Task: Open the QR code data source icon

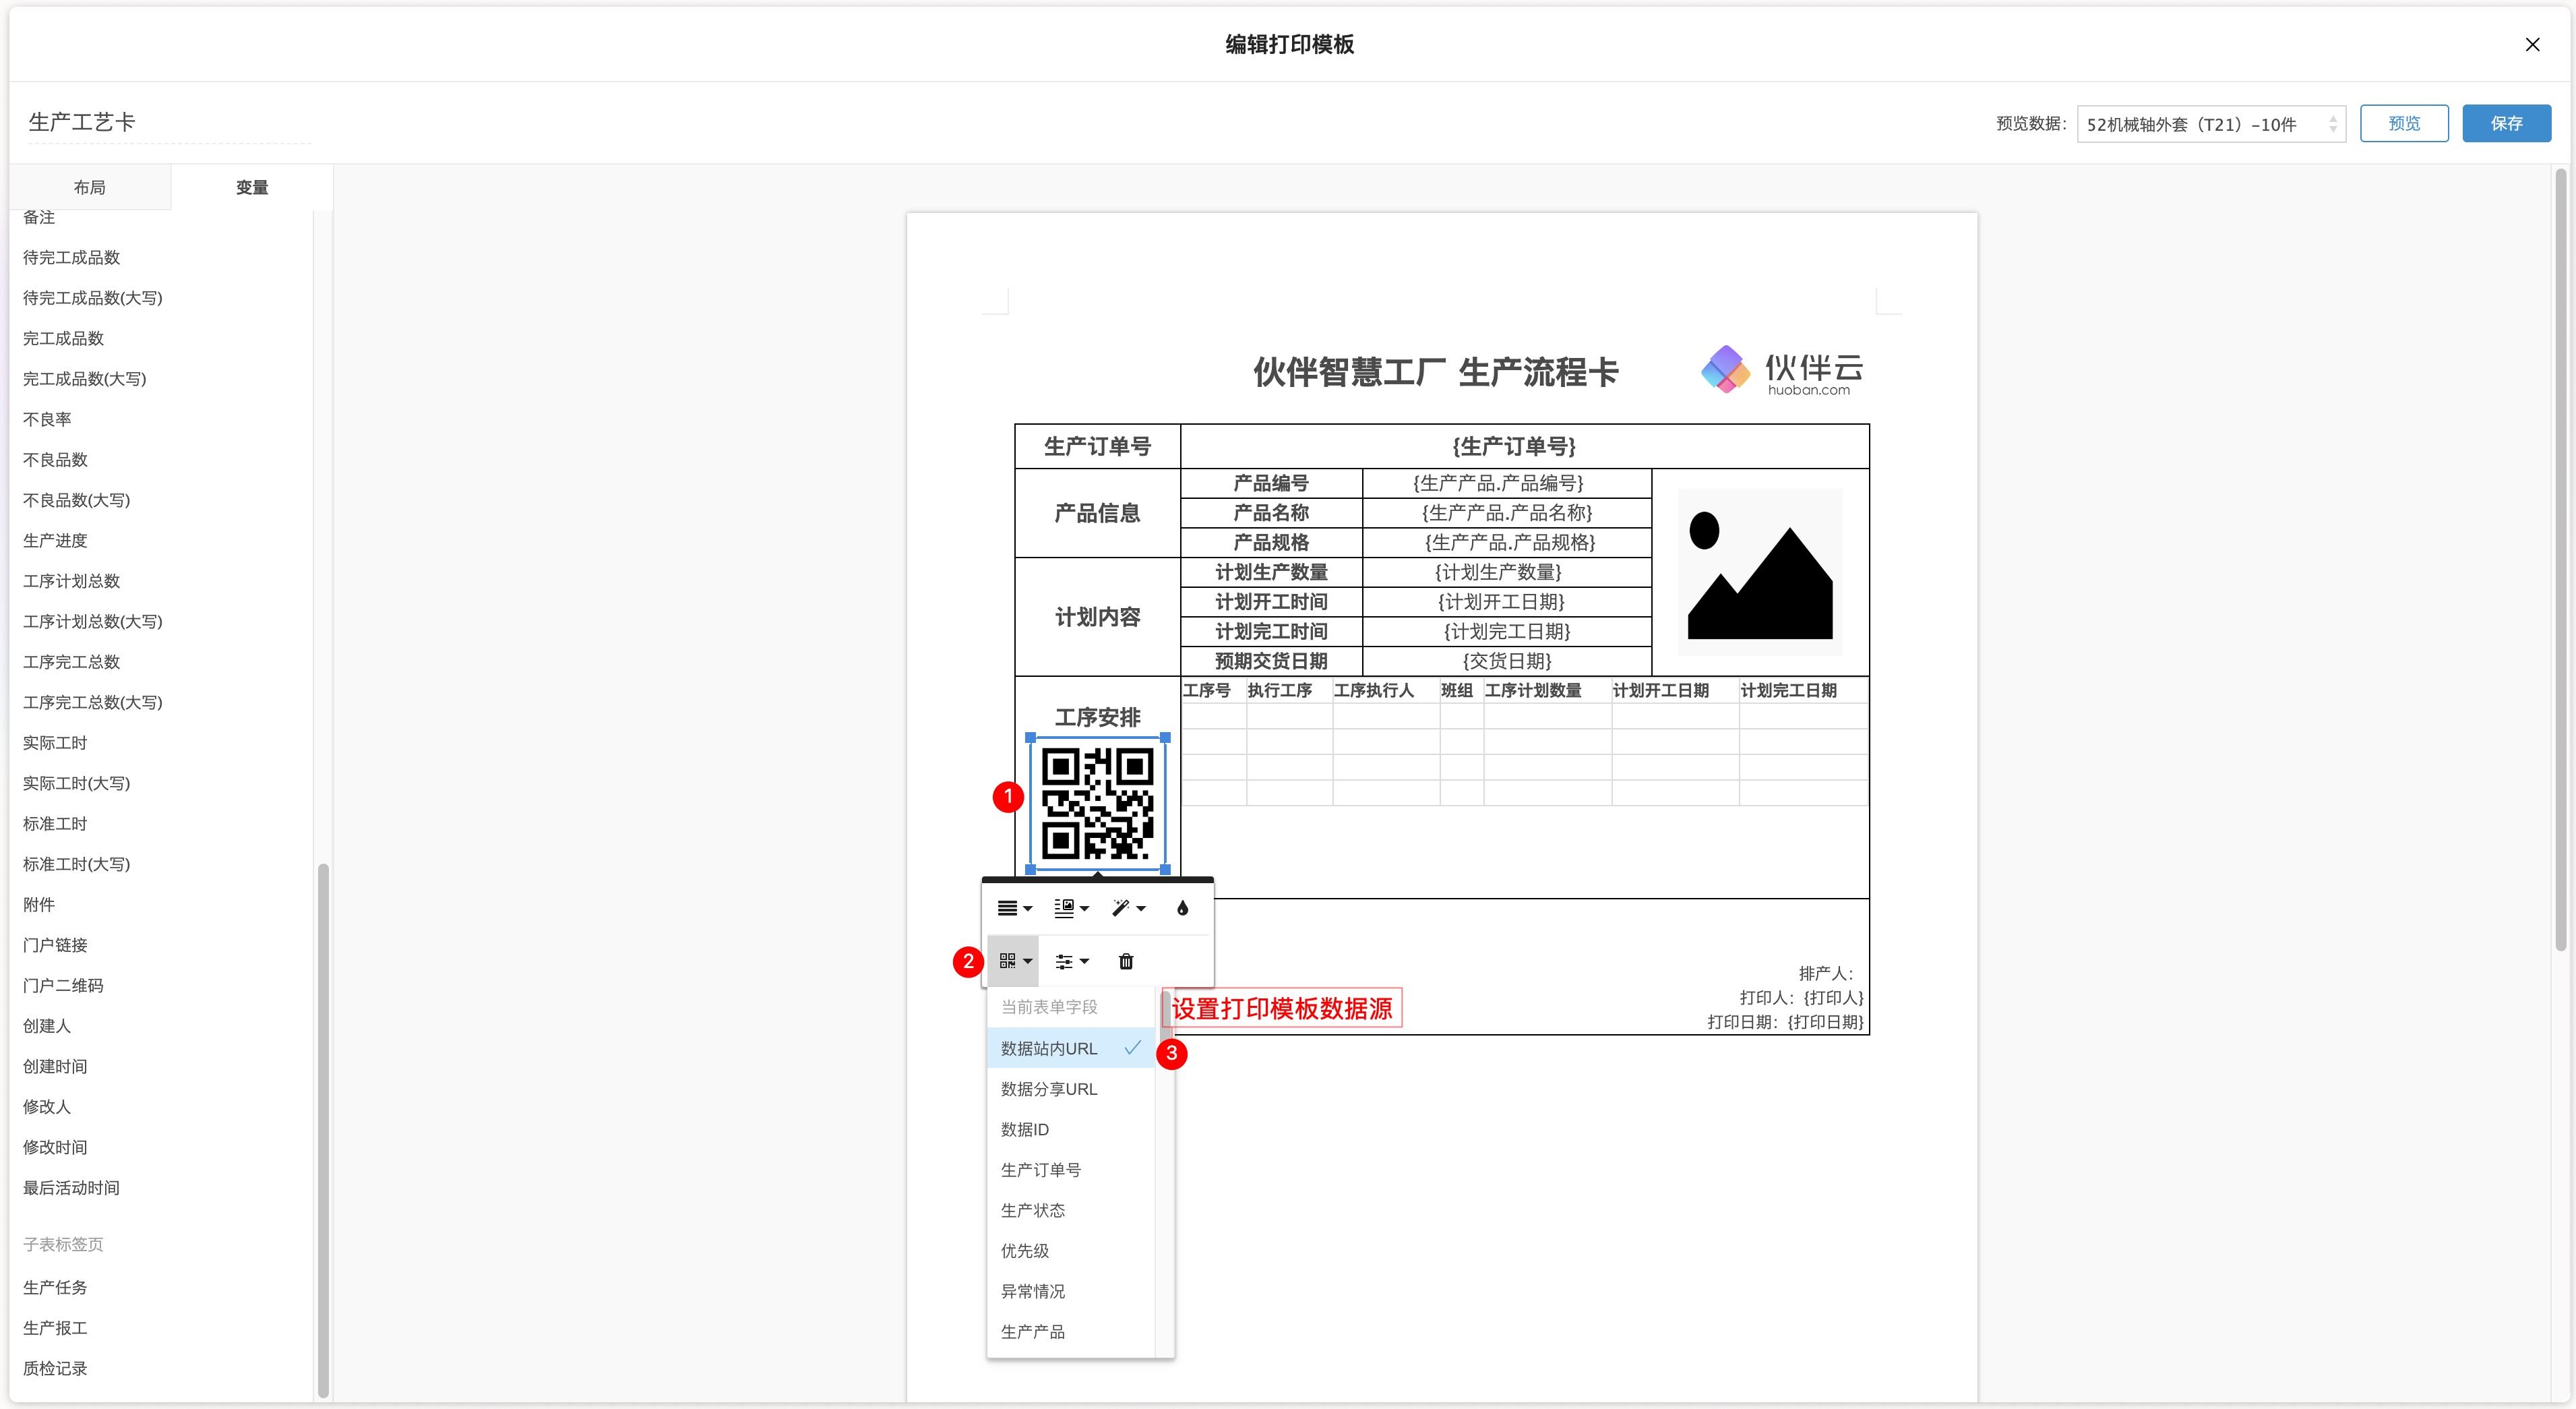Action: (x=1014, y=961)
